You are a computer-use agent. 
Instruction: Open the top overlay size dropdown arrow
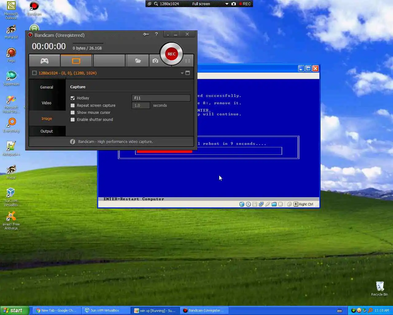pos(227,4)
